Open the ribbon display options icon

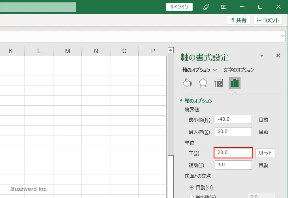tap(224, 7)
